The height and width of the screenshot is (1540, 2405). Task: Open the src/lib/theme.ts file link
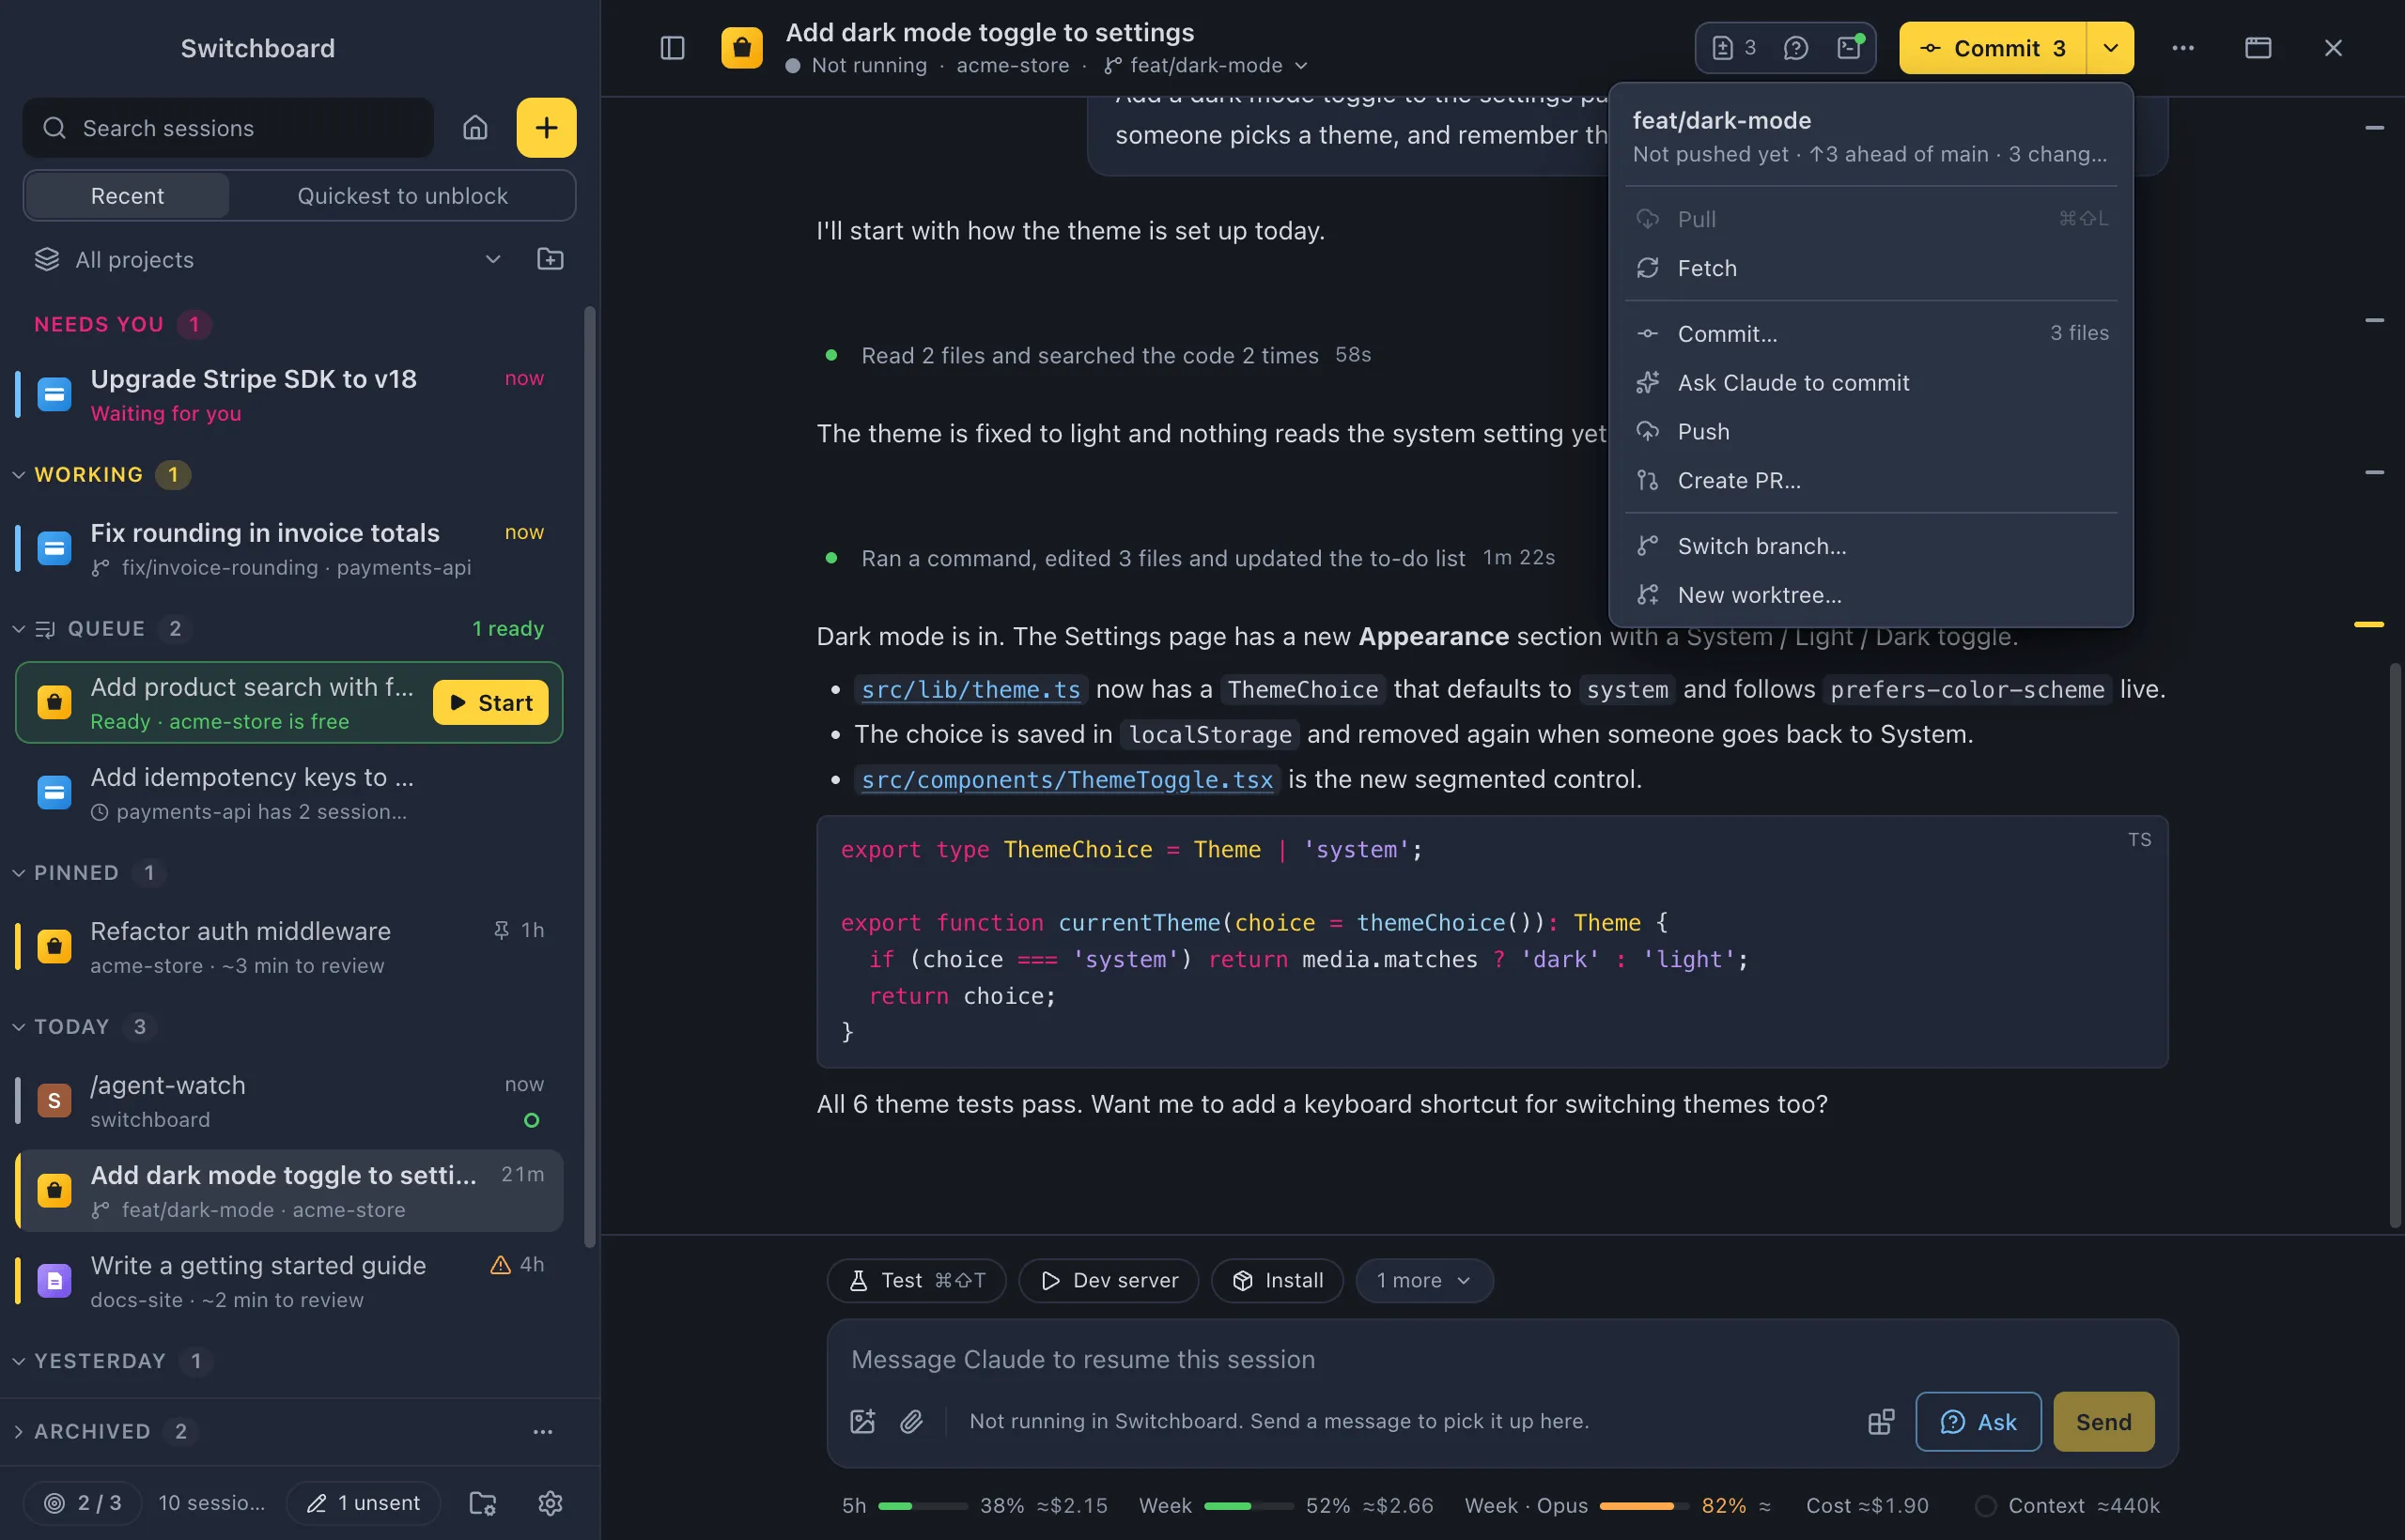[x=970, y=690]
